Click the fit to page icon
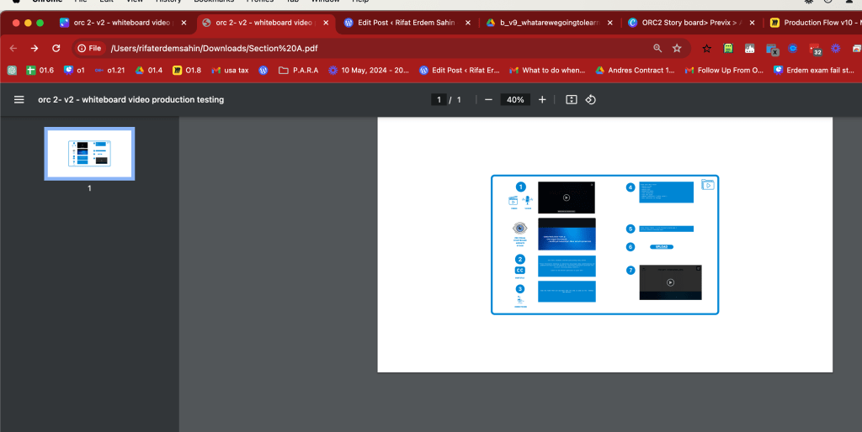862x432 pixels. pyautogui.click(x=572, y=99)
